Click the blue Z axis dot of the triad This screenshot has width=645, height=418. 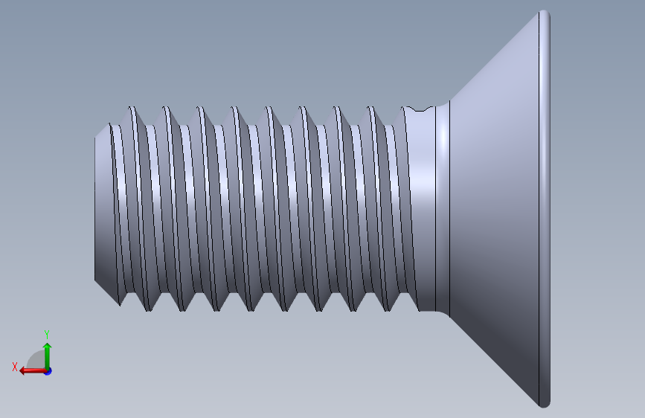pyautogui.click(x=48, y=371)
